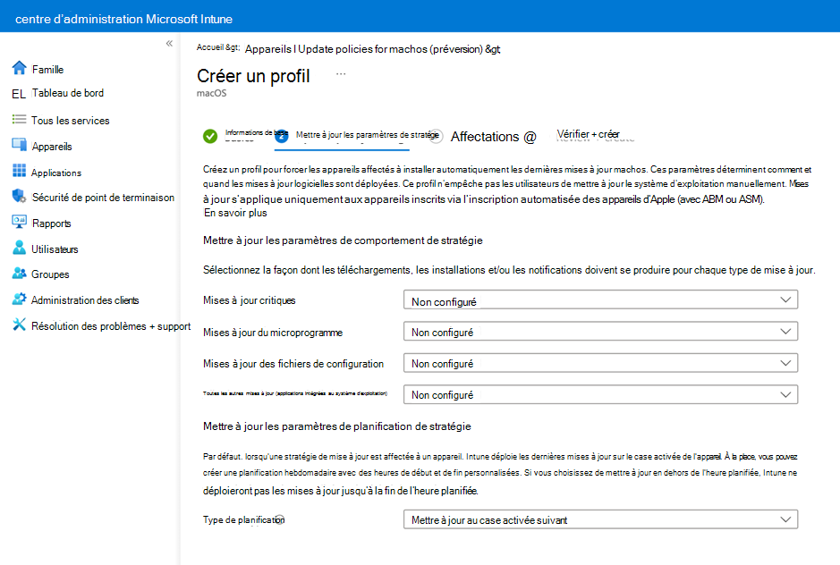
Task: Go to Appareils in the sidebar
Action: tap(52, 147)
